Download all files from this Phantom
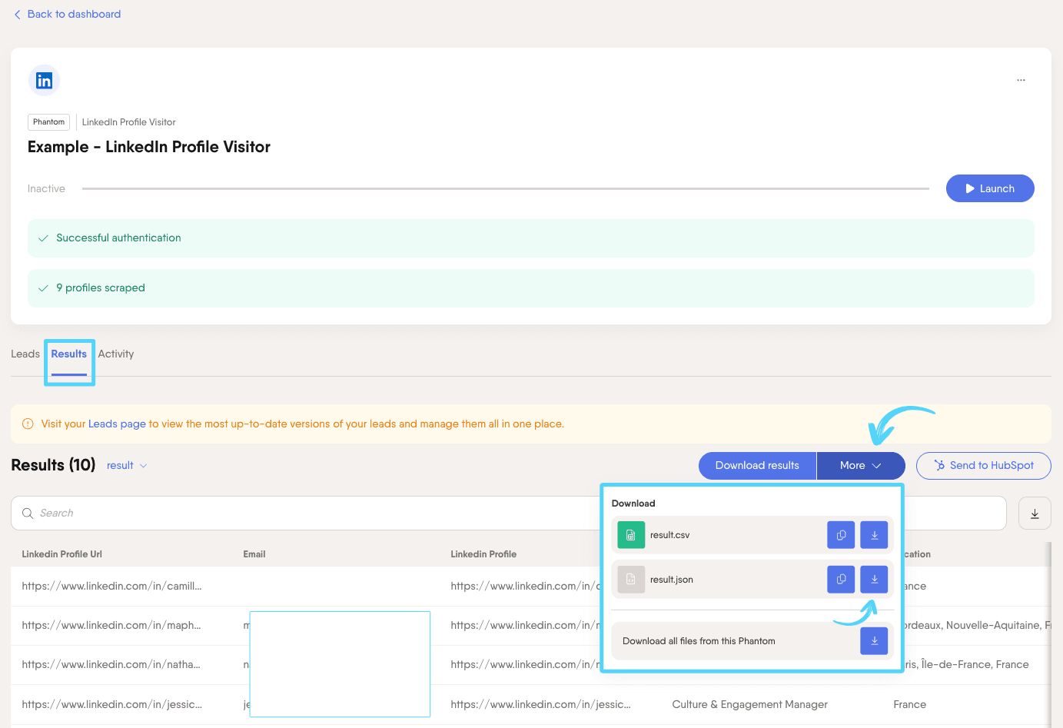This screenshot has width=1063, height=728. pos(874,641)
